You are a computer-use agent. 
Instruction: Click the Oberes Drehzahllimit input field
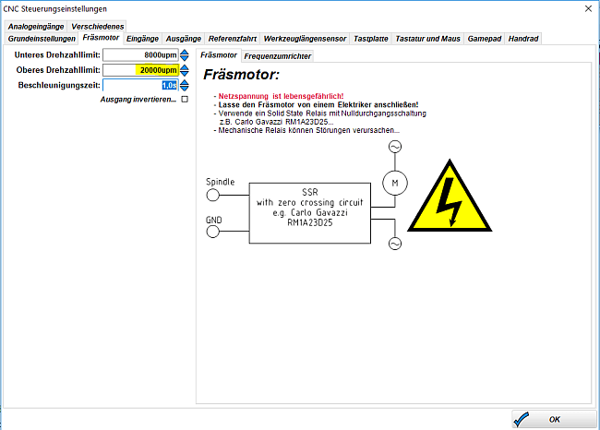click(140, 70)
